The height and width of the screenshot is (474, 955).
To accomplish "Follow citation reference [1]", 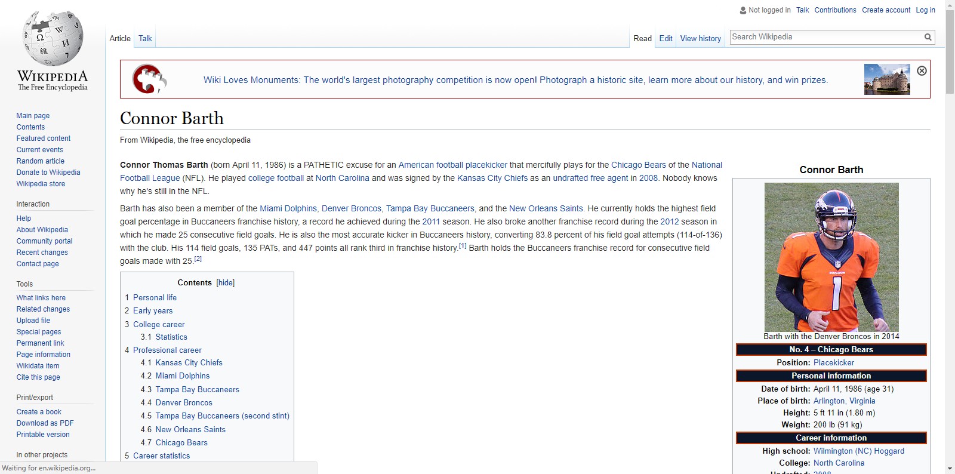I will tap(463, 245).
